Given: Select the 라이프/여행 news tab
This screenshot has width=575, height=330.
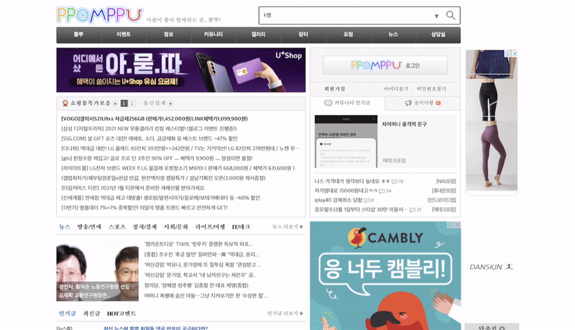Looking at the screenshot, I should (210, 227).
